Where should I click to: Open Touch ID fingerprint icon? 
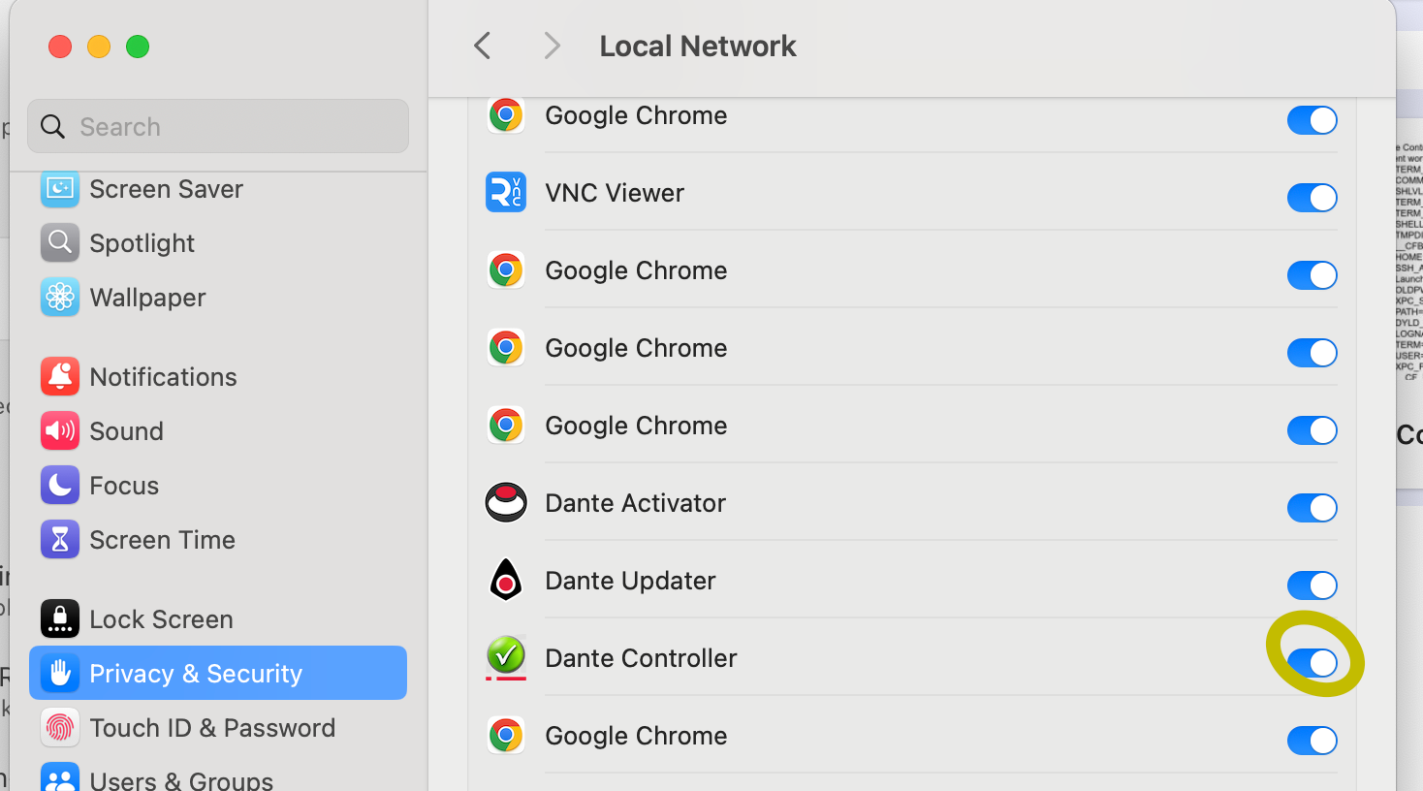(60, 727)
